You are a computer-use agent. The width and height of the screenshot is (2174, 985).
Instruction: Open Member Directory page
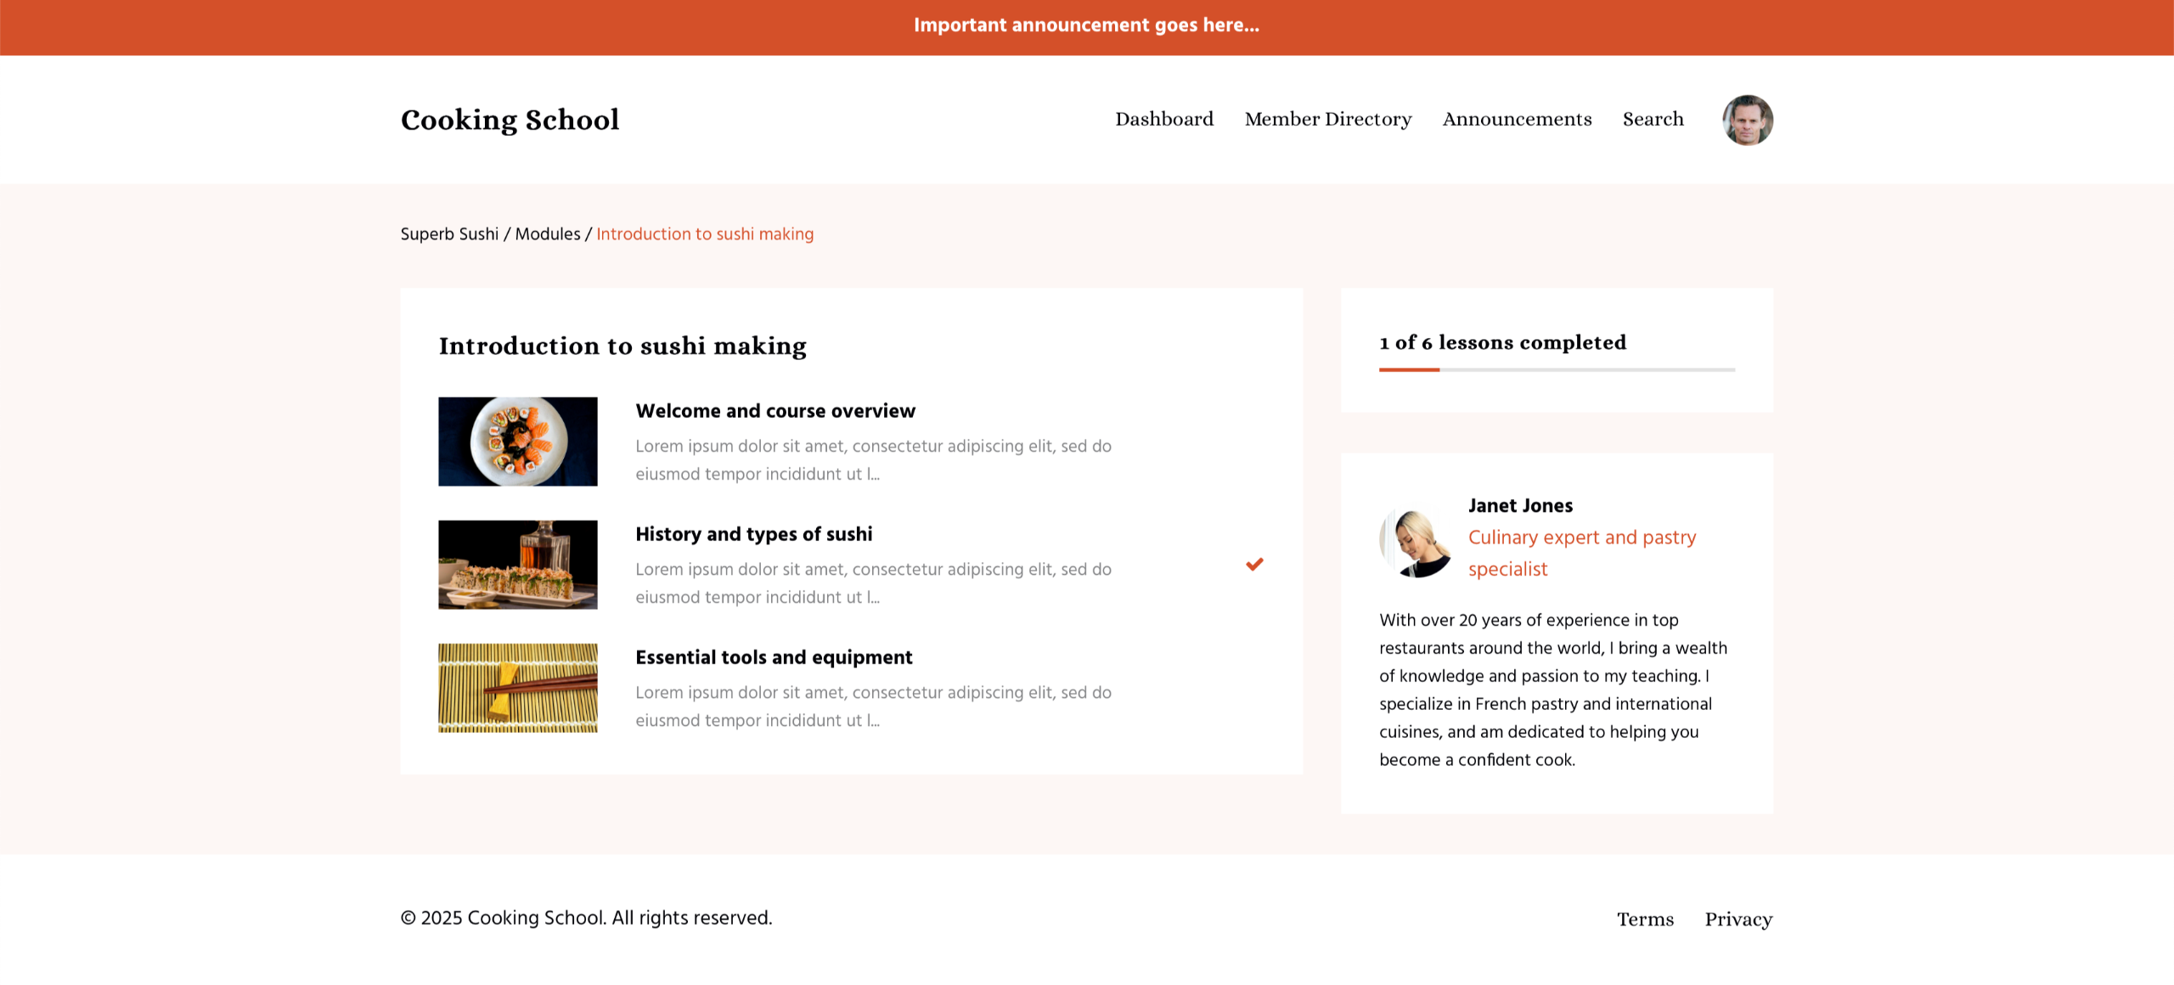(1328, 120)
